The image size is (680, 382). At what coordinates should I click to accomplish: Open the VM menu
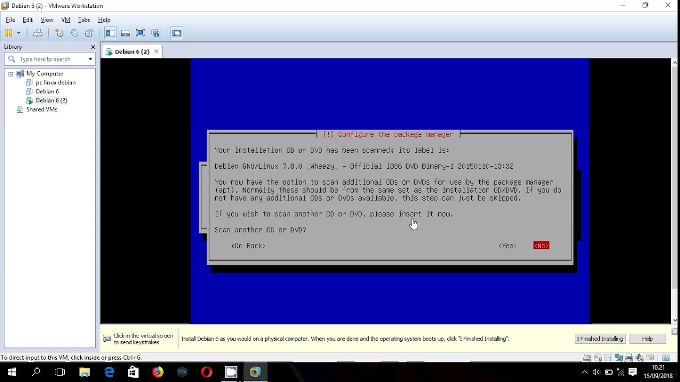pos(66,20)
